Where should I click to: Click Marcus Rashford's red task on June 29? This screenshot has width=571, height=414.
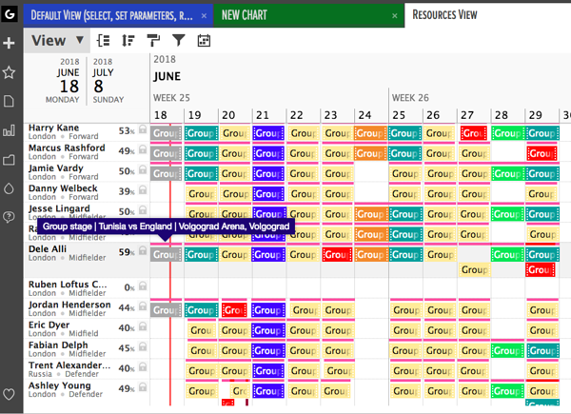(x=541, y=153)
